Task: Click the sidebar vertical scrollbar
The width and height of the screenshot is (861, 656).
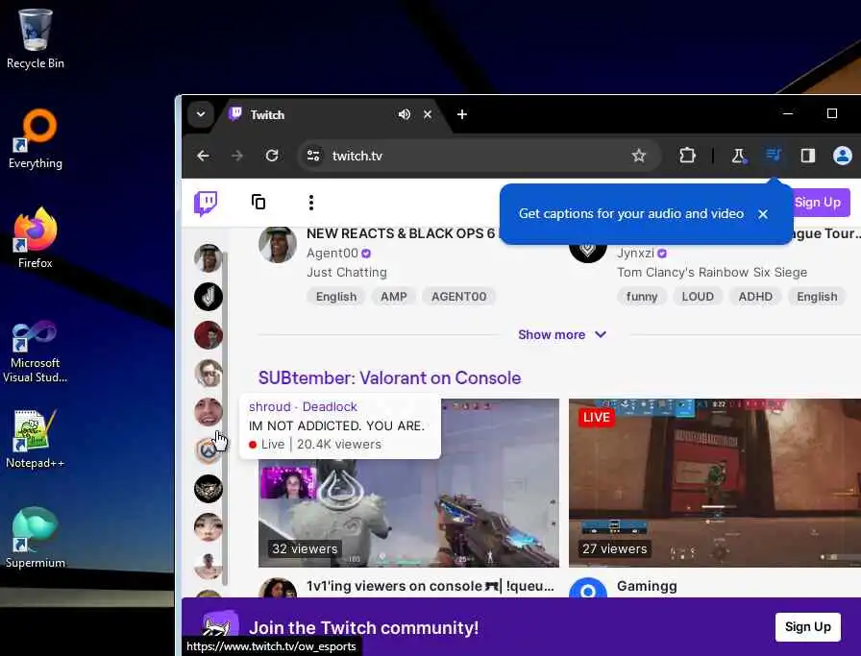Action: [x=225, y=419]
